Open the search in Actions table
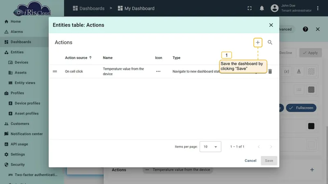This screenshot has width=328, height=184. click(x=270, y=43)
